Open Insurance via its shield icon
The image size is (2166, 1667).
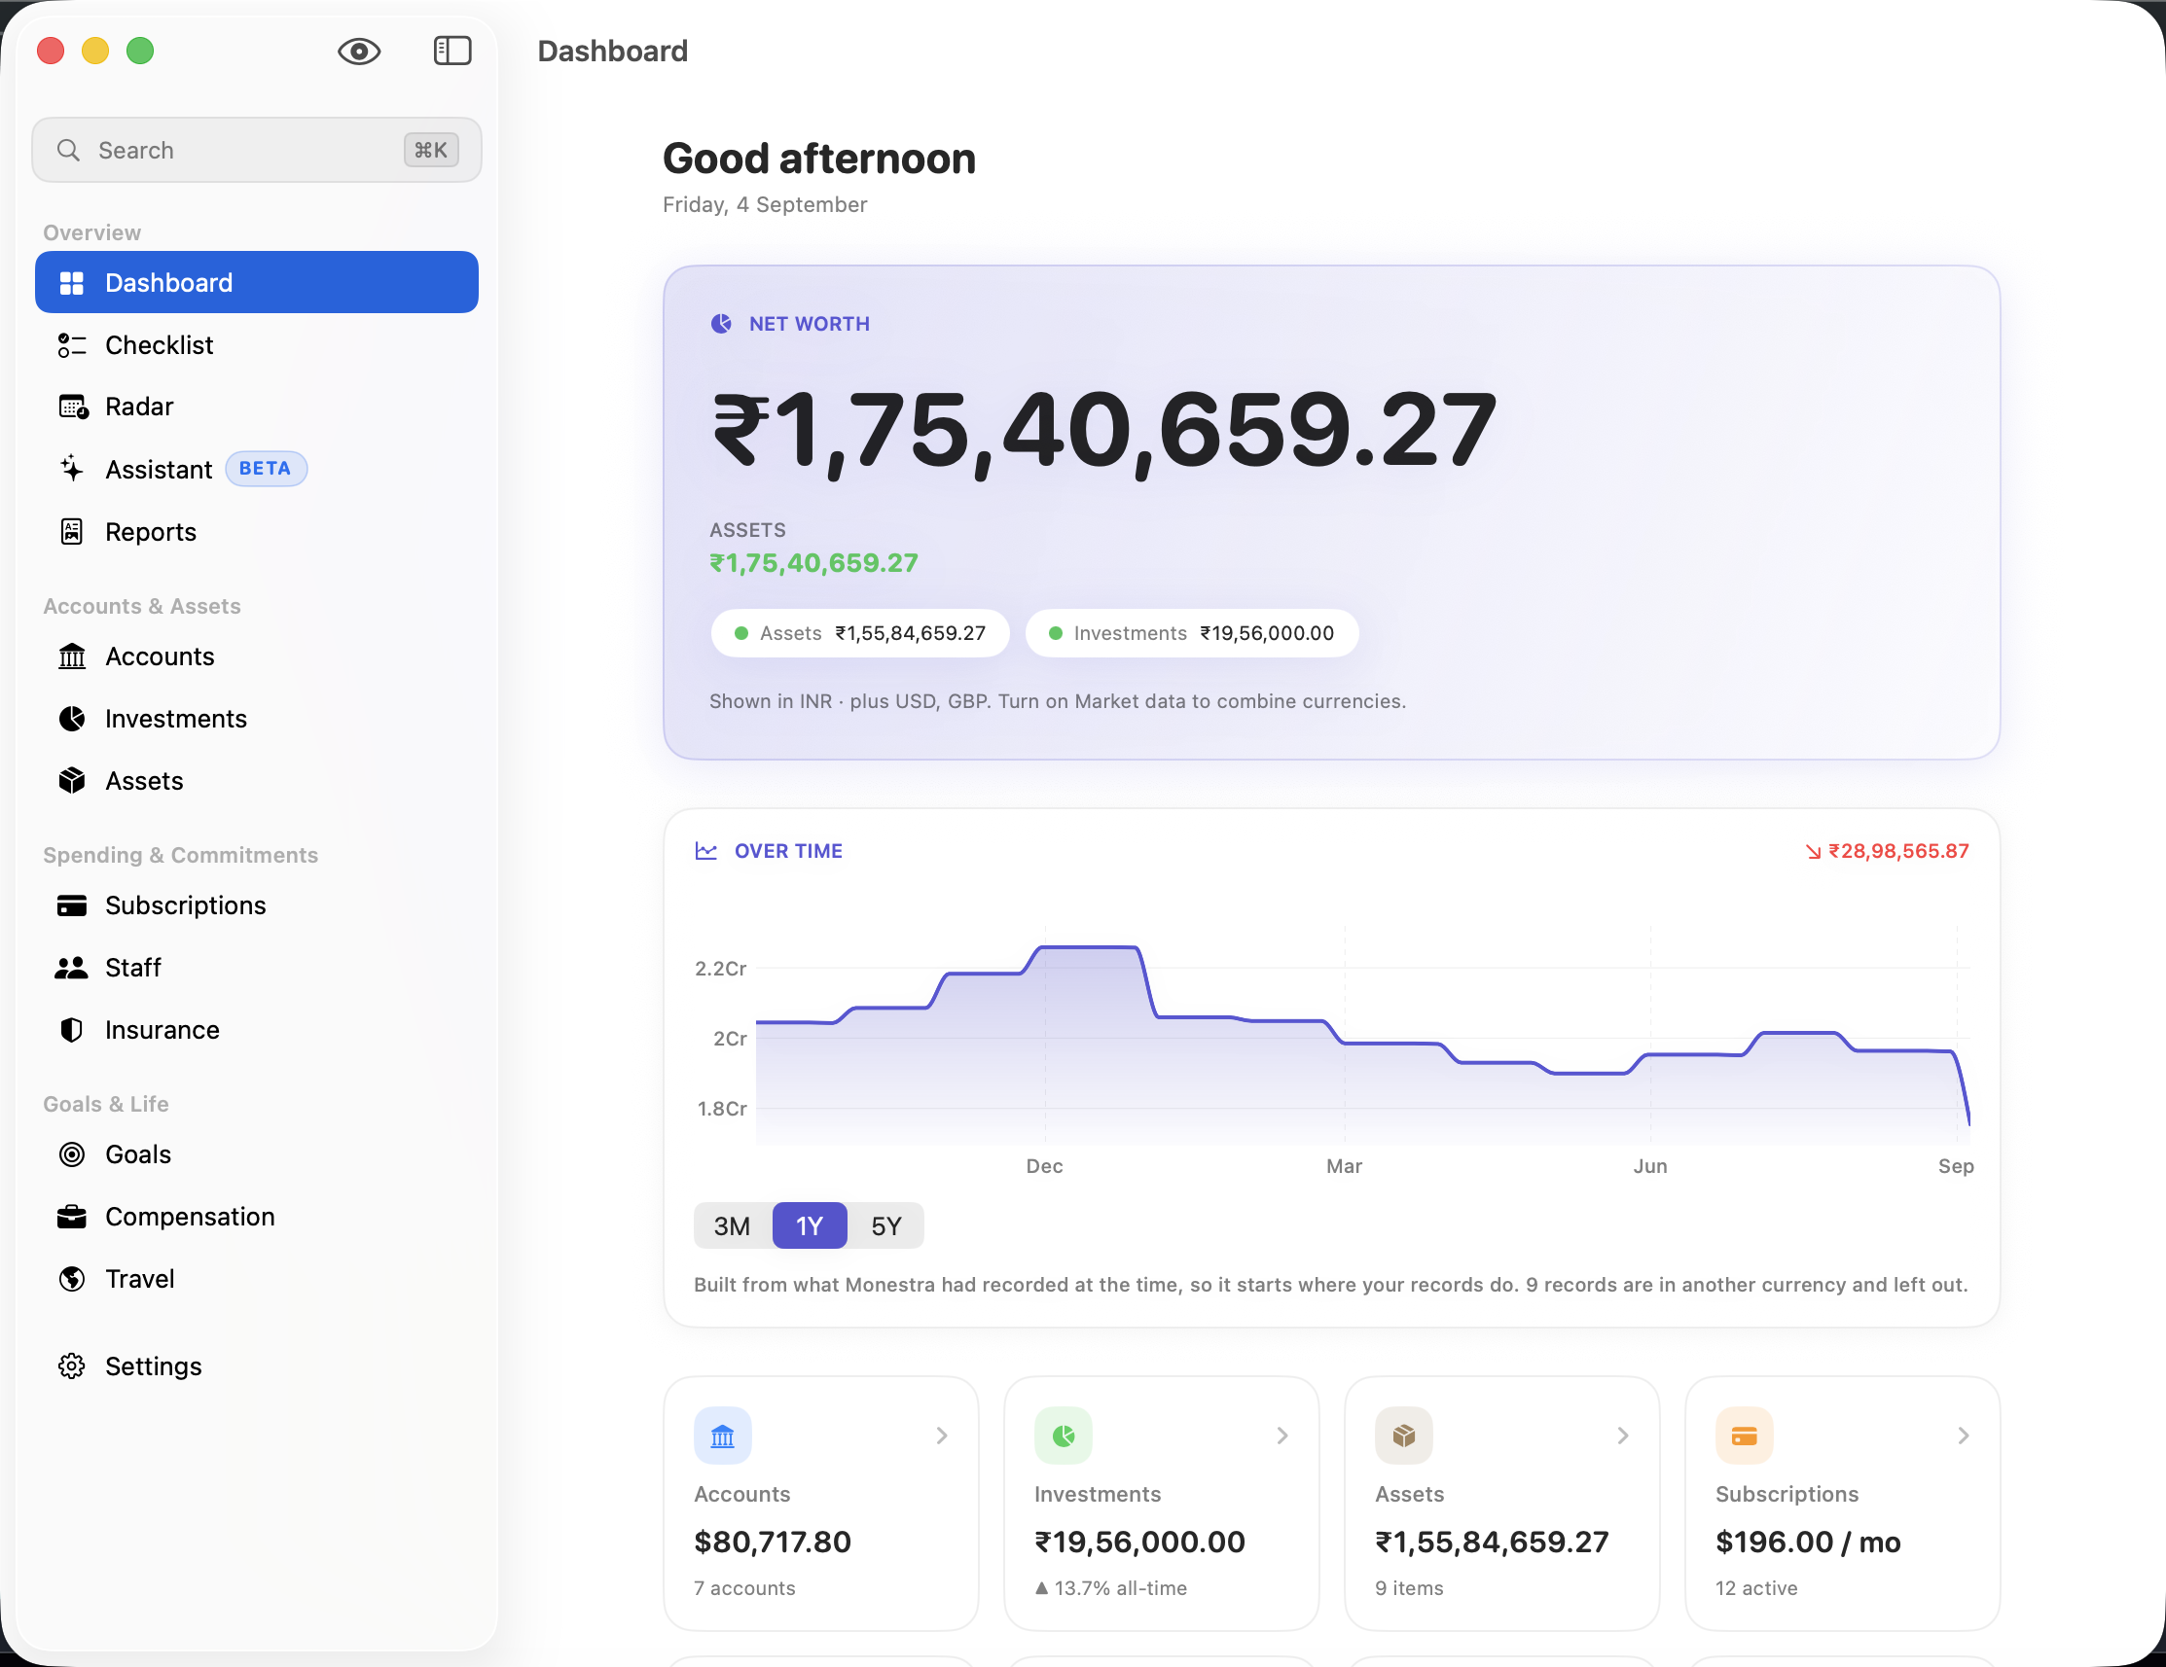coord(71,1030)
